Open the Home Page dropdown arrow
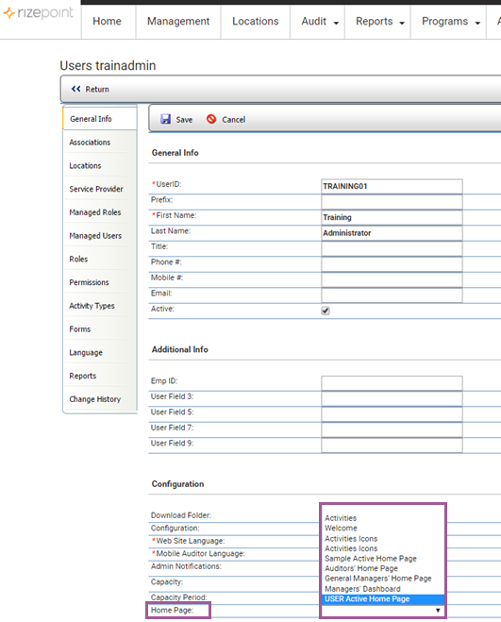 438,610
